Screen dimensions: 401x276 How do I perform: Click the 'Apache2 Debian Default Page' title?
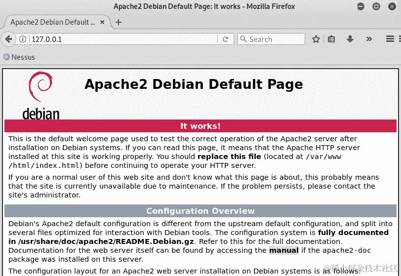194,84
